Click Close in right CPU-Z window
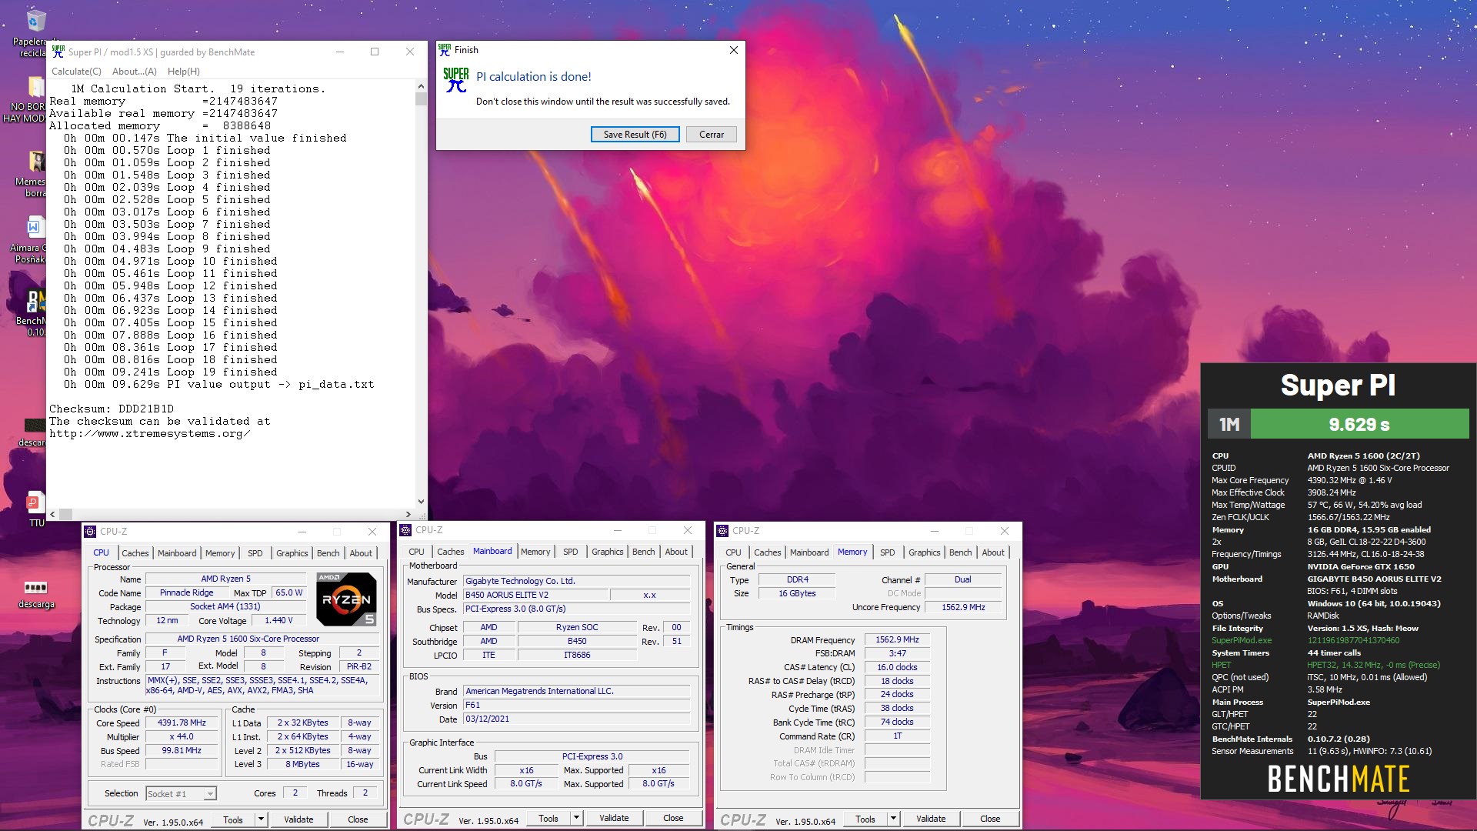Viewport: 1477px width, 831px height. tap(990, 819)
